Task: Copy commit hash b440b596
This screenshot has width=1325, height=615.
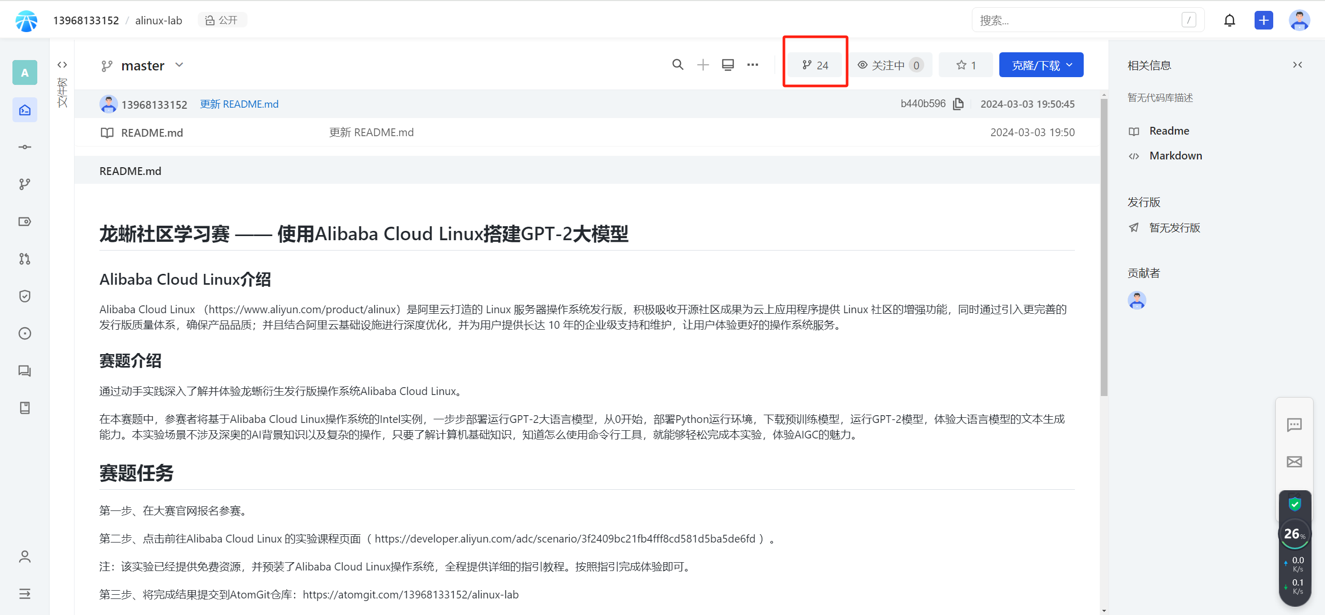Action: tap(958, 104)
